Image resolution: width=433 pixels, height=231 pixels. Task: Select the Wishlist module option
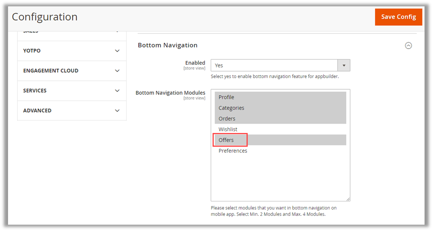click(x=228, y=129)
